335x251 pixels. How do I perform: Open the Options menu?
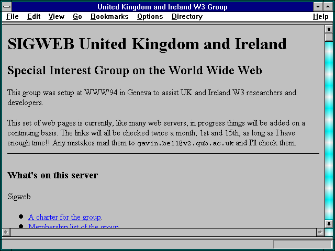(150, 16)
